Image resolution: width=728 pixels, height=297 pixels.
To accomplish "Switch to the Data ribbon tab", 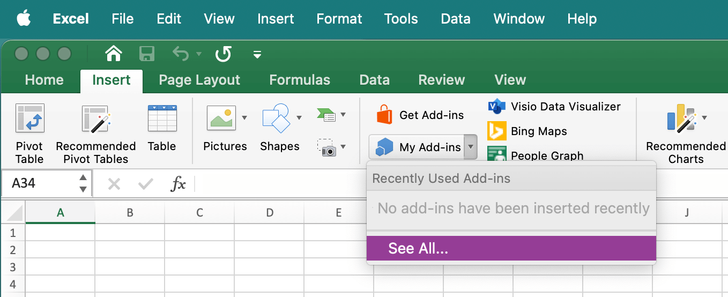I will tap(374, 80).
